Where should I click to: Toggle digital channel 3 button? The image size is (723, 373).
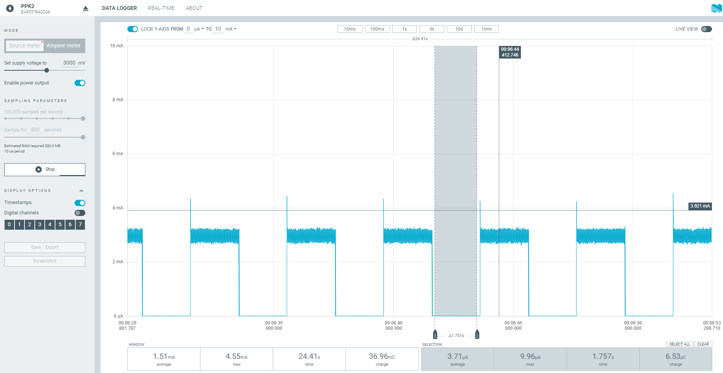click(x=40, y=225)
